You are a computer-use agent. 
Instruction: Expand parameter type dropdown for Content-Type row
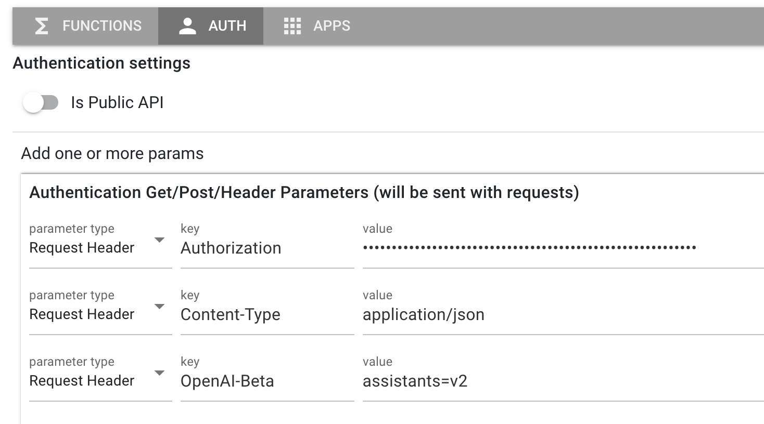[160, 307]
